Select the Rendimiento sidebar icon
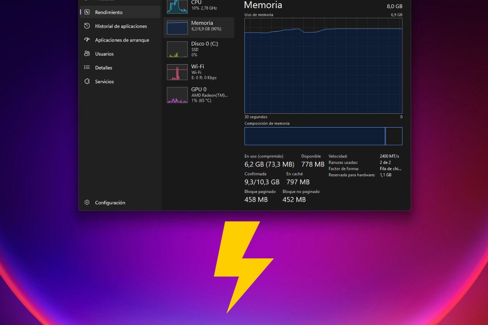Screen dimensions: 488x325 click(x=87, y=12)
